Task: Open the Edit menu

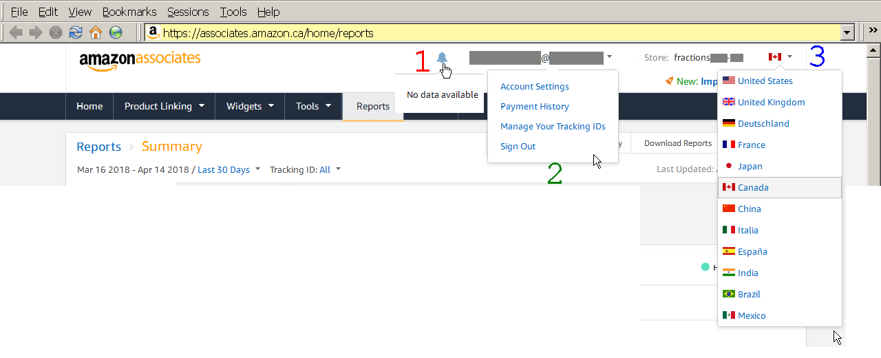Action: [x=48, y=12]
